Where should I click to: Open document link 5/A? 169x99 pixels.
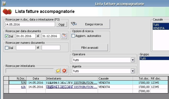[23, 83]
